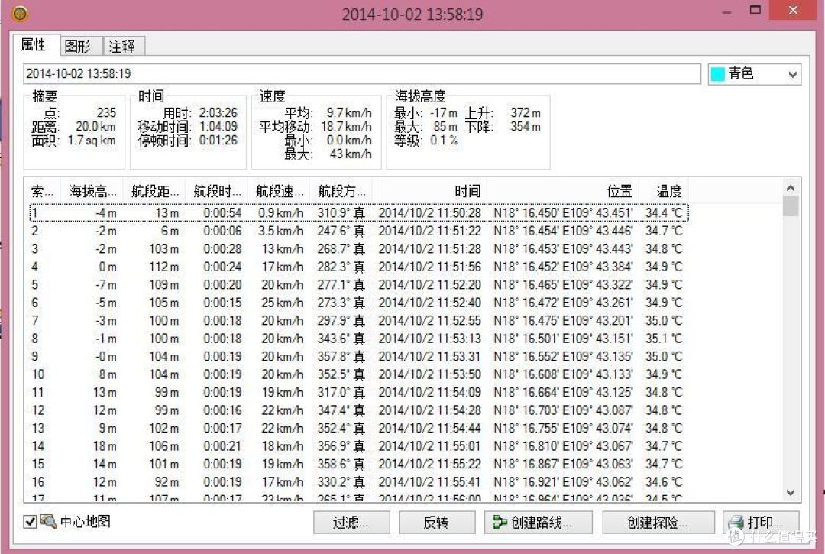Image resolution: width=825 pixels, height=554 pixels.
Task: Sort by the 海拔高... column header
Action: pyautogui.click(x=92, y=191)
